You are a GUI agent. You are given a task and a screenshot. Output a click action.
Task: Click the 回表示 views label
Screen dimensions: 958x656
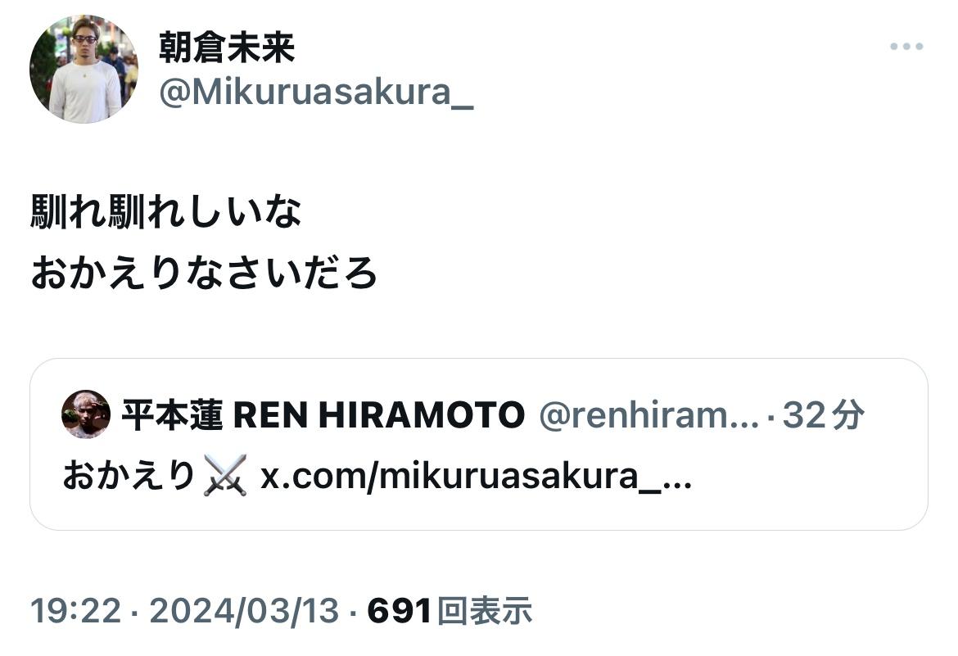pos(485,611)
